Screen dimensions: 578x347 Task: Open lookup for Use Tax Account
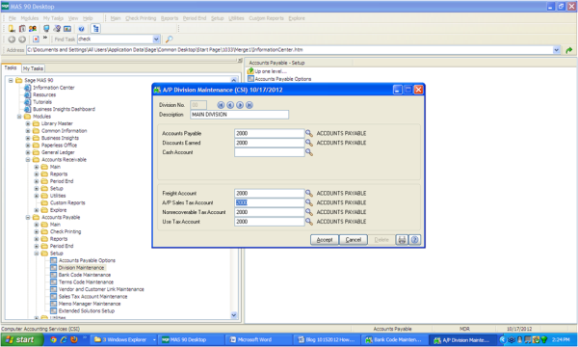pyautogui.click(x=309, y=222)
